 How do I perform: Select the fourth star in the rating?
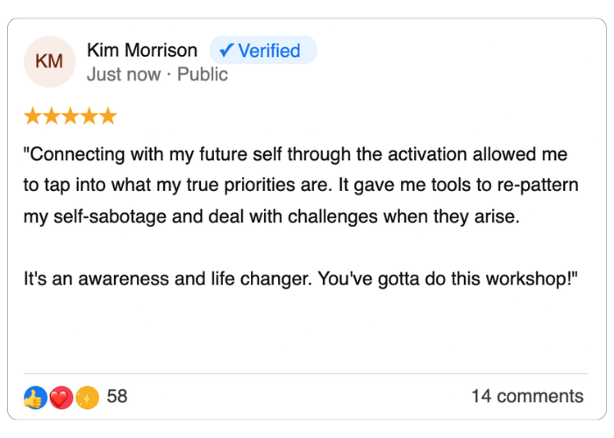[89, 116]
